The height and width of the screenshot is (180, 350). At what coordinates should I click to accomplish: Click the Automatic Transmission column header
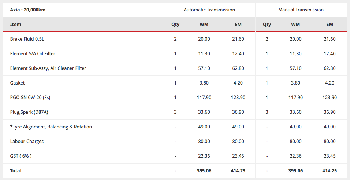[x=209, y=10]
